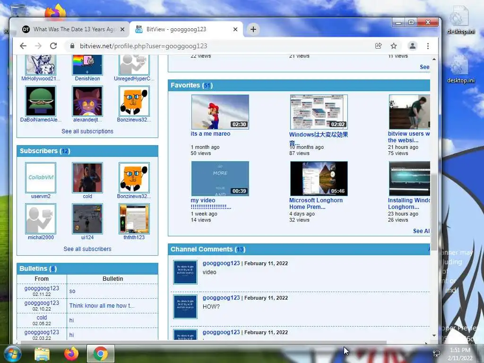
Task: Open Bonzinews32 avatar in Subscribers
Action: pos(134,178)
